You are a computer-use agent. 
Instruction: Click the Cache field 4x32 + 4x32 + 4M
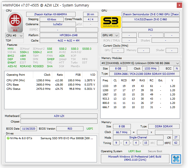point(69,40)
